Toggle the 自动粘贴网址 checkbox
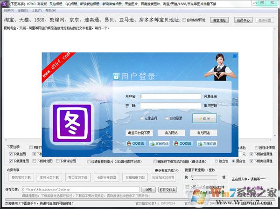 pos(184,20)
